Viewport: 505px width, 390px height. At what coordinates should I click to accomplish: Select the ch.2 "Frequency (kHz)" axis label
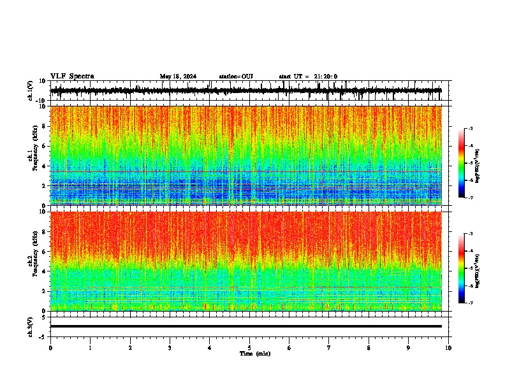[35, 254]
